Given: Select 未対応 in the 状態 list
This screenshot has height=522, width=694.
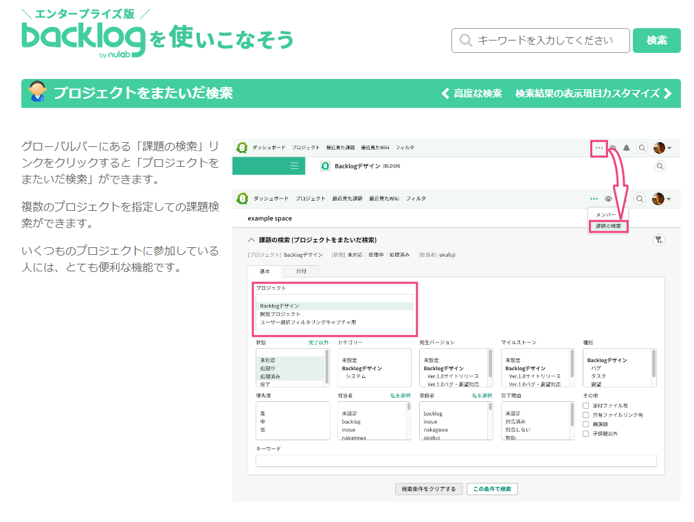Looking at the screenshot, I should (291, 361).
